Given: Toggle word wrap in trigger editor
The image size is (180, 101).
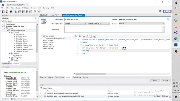Looking at the screenshot, I should (x=94, y=36).
